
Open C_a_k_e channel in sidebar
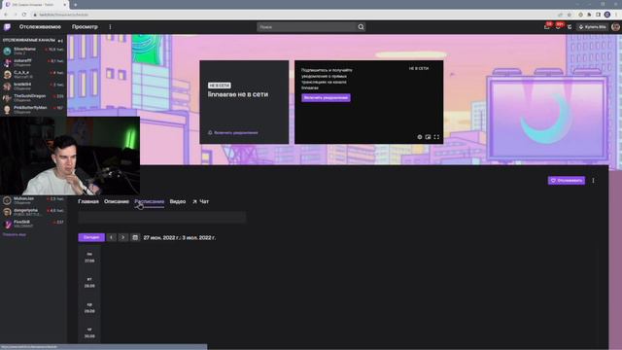33,74
